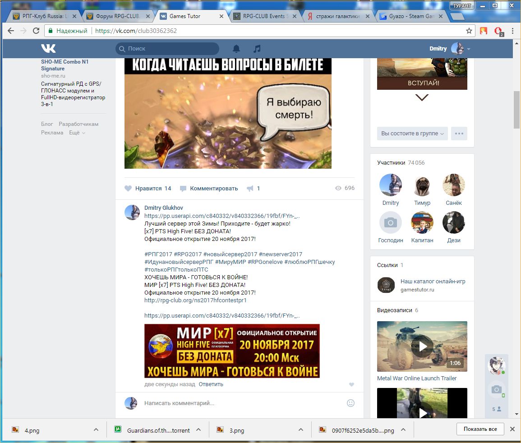
Task: Click the ВСТУПАЙ! banner button
Action: [x=422, y=83]
